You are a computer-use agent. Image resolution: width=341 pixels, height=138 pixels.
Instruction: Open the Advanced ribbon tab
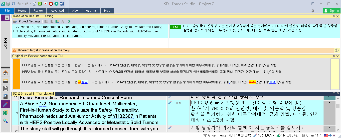[57, 10]
